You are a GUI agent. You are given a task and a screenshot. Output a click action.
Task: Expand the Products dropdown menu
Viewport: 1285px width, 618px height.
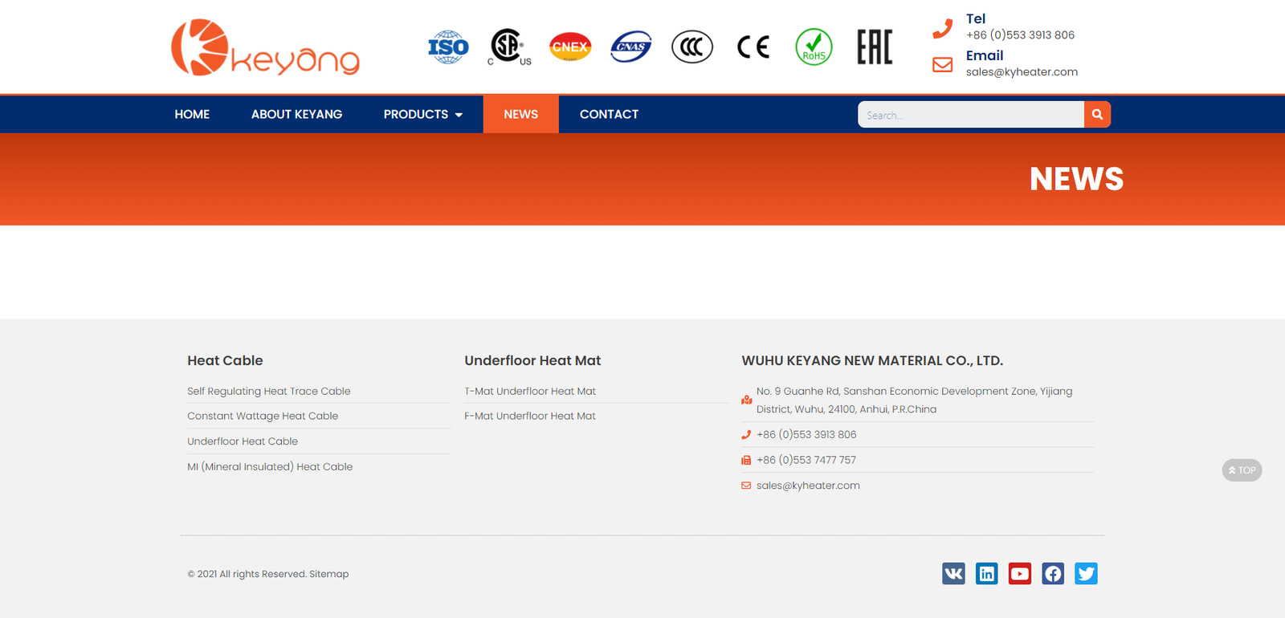[422, 115]
